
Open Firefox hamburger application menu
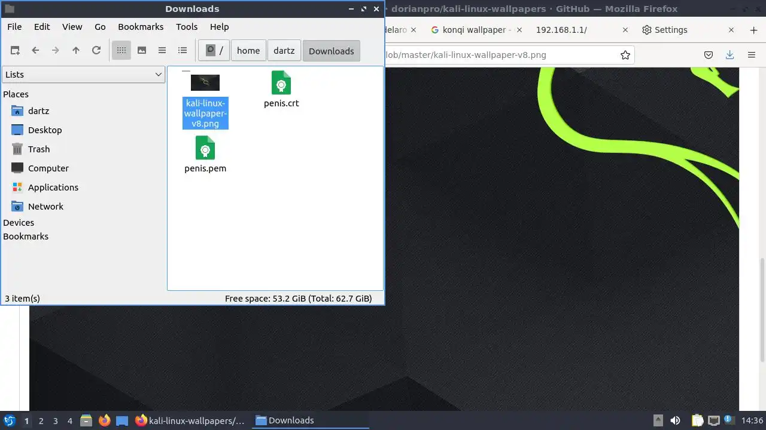(752, 55)
